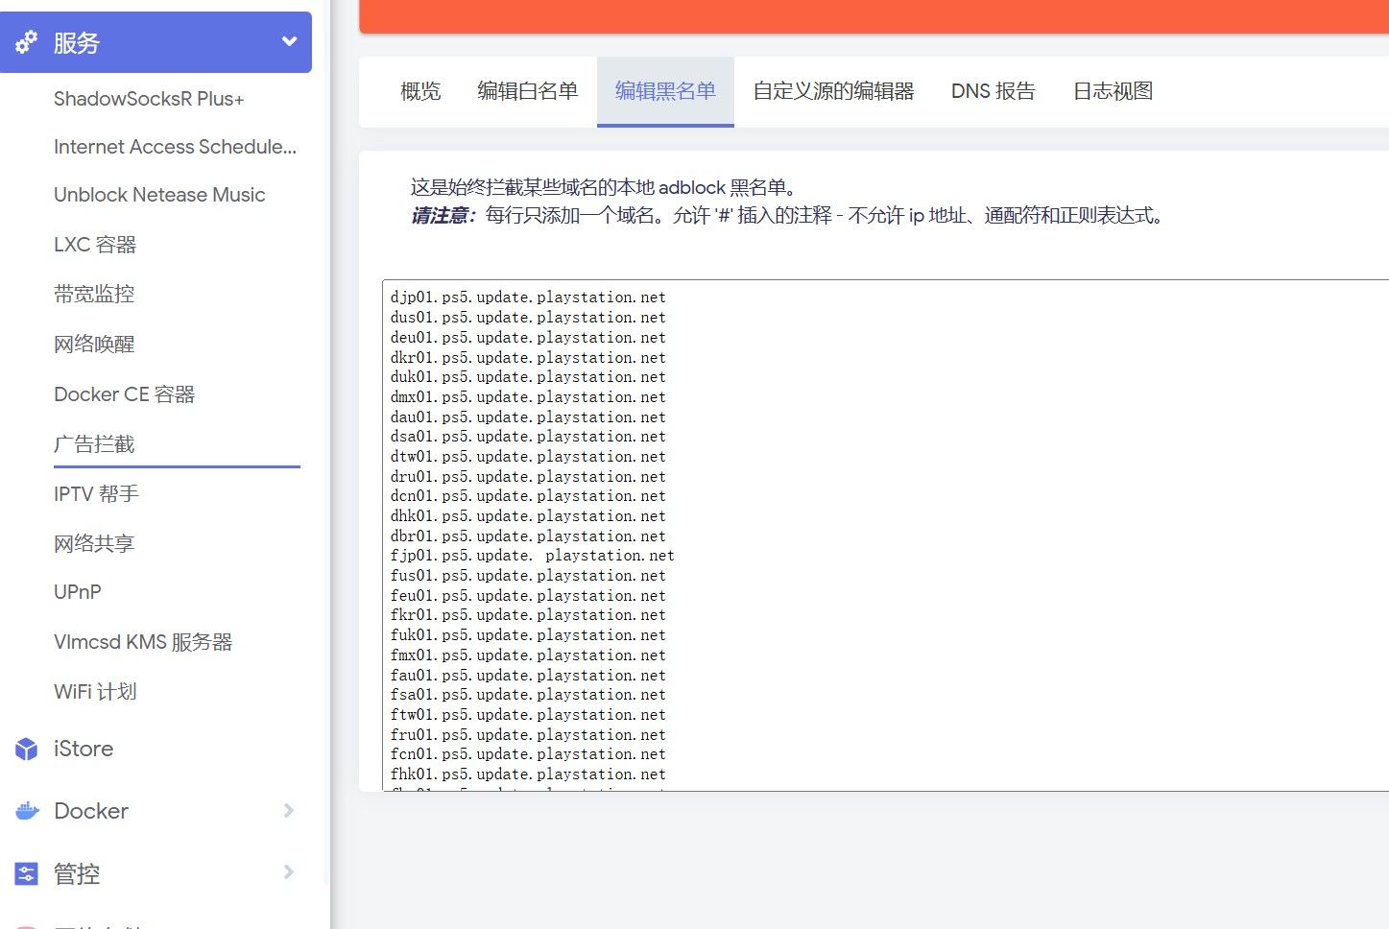Click the dus01.ps5.update.playstation.net line
The image size is (1389, 929).
tap(528, 318)
